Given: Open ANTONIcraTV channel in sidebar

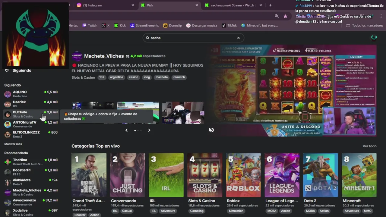Looking at the screenshot, I should point(31,124).
